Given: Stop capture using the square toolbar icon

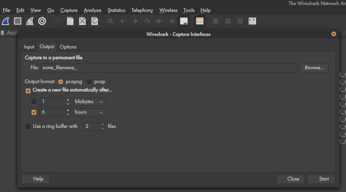Looking at the screenshot, I should coord(18,21).
